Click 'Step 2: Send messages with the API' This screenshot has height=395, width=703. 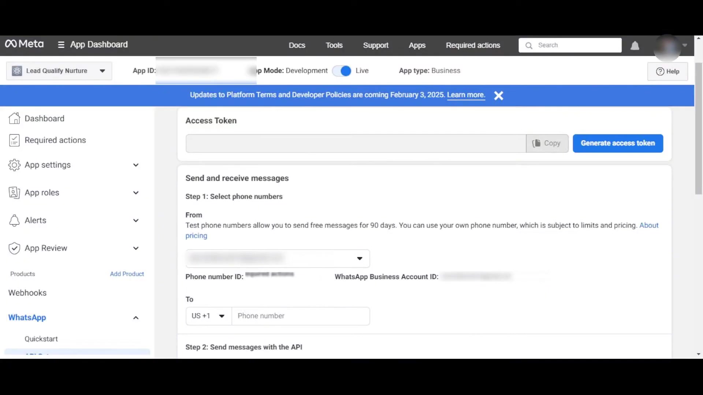(244, 347)
